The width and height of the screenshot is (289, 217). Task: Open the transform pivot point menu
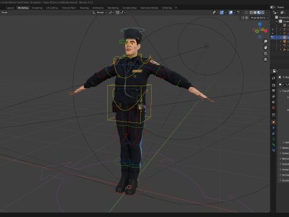(111, 13)
